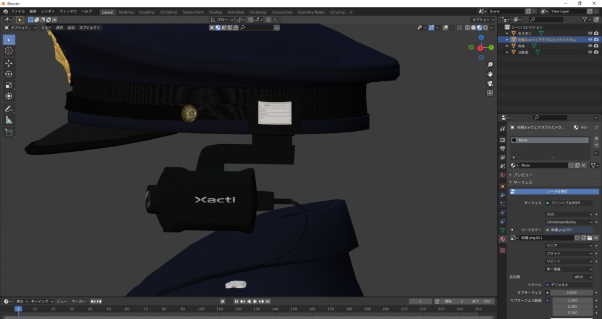Viewport: 602px width, 319px height.
Task: Toggle auto keying record button in timeline
Action: coord(222,301)
